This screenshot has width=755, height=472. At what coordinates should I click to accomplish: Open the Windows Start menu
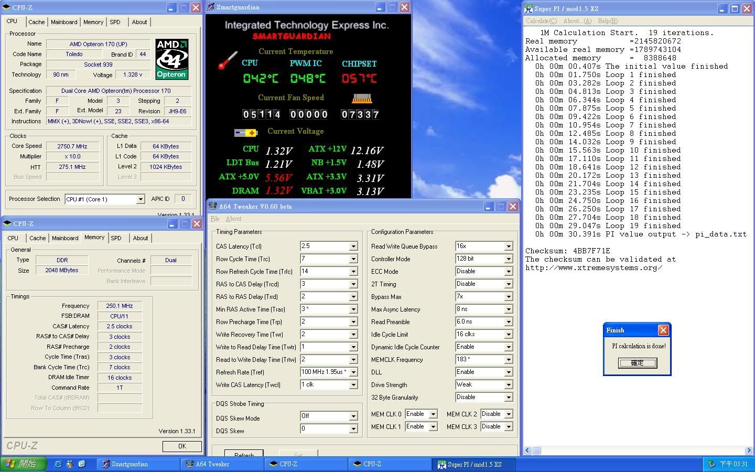(24, 464)
